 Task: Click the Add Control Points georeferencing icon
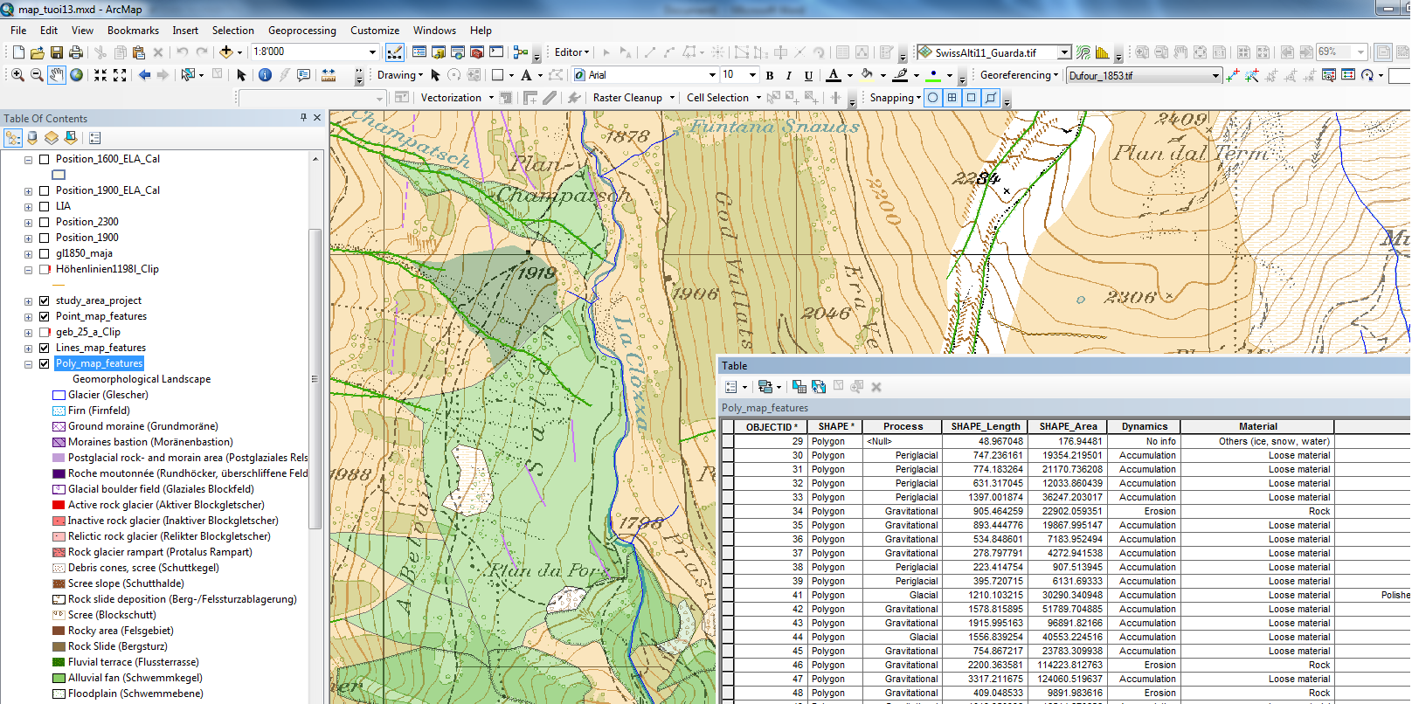1232,75
